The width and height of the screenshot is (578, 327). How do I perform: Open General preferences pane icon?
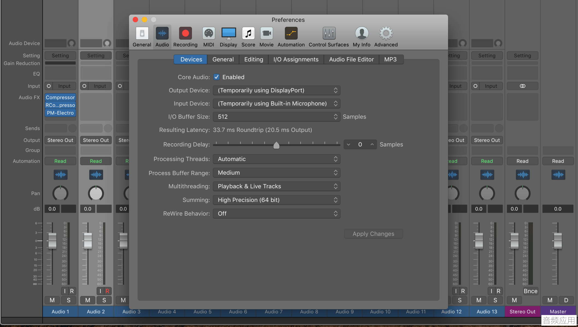click(x=142, y=34)
